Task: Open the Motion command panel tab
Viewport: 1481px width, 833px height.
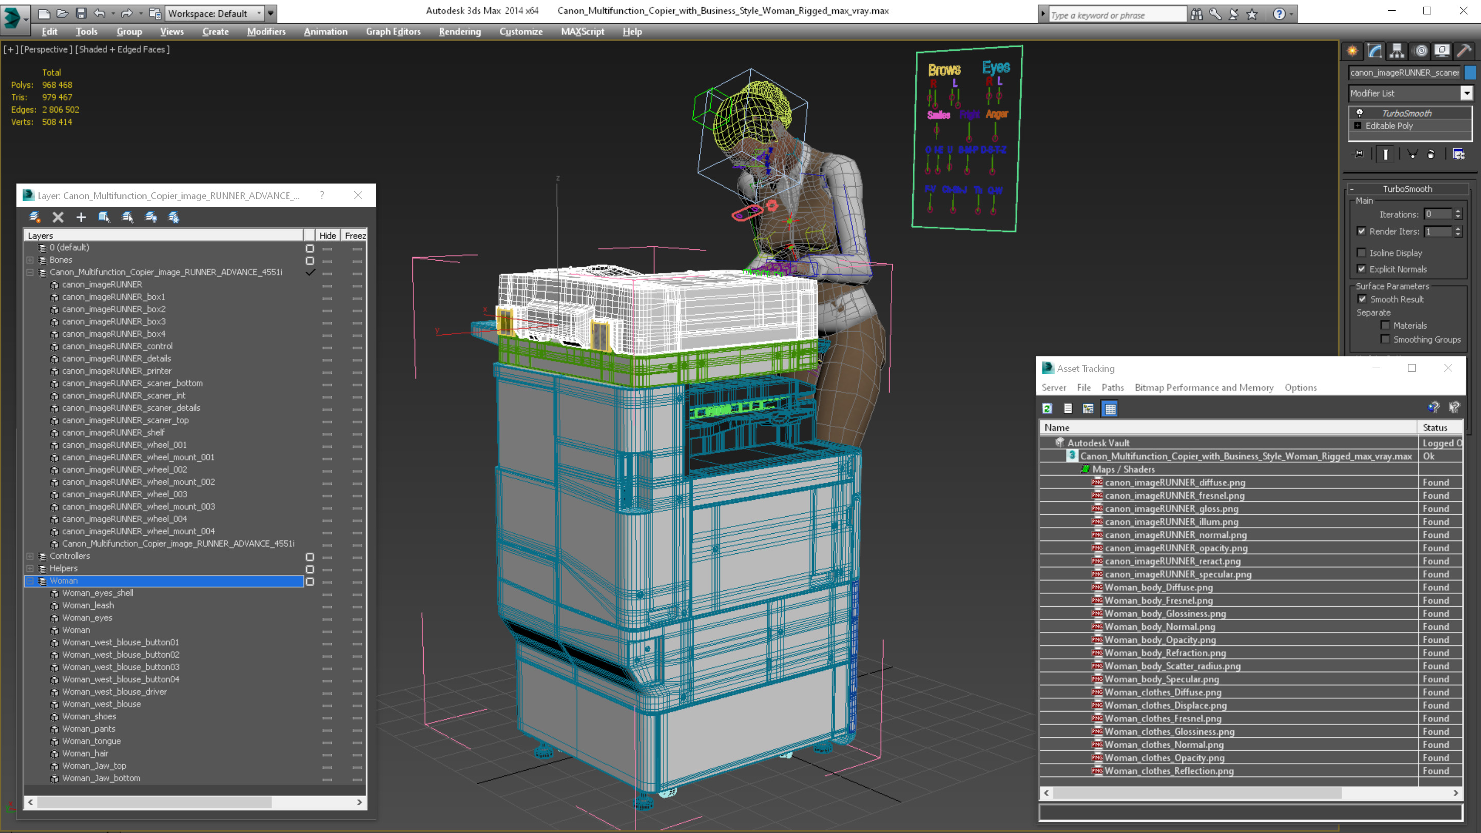Action: point(1420,51)
